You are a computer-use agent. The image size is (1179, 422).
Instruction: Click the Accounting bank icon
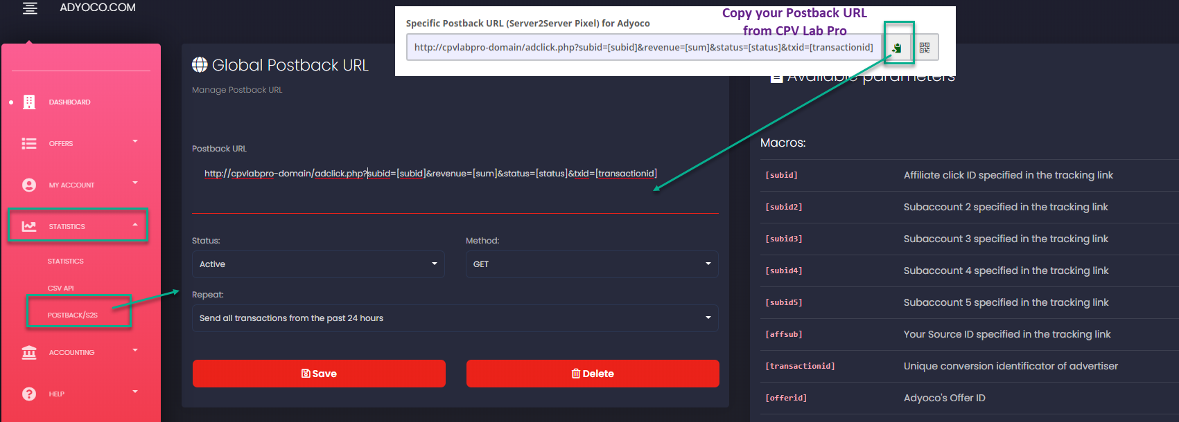(29, 352)
